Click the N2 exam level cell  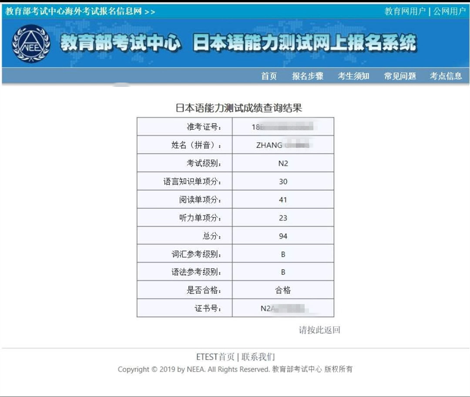pos(283,163)
